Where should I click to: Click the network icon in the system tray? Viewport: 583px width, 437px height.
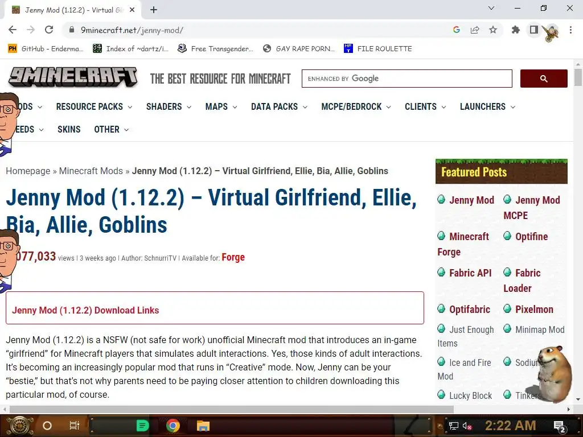pyautogui.click(x=453, y=426)
